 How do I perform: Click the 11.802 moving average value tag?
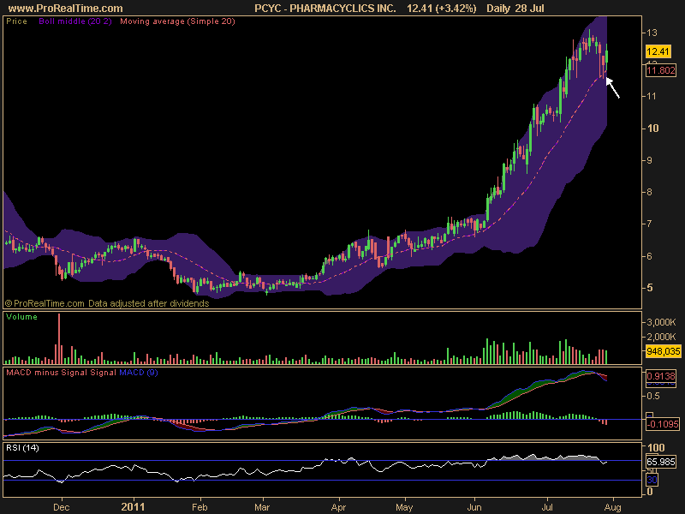pyautogui.click(x=660, y=70)
